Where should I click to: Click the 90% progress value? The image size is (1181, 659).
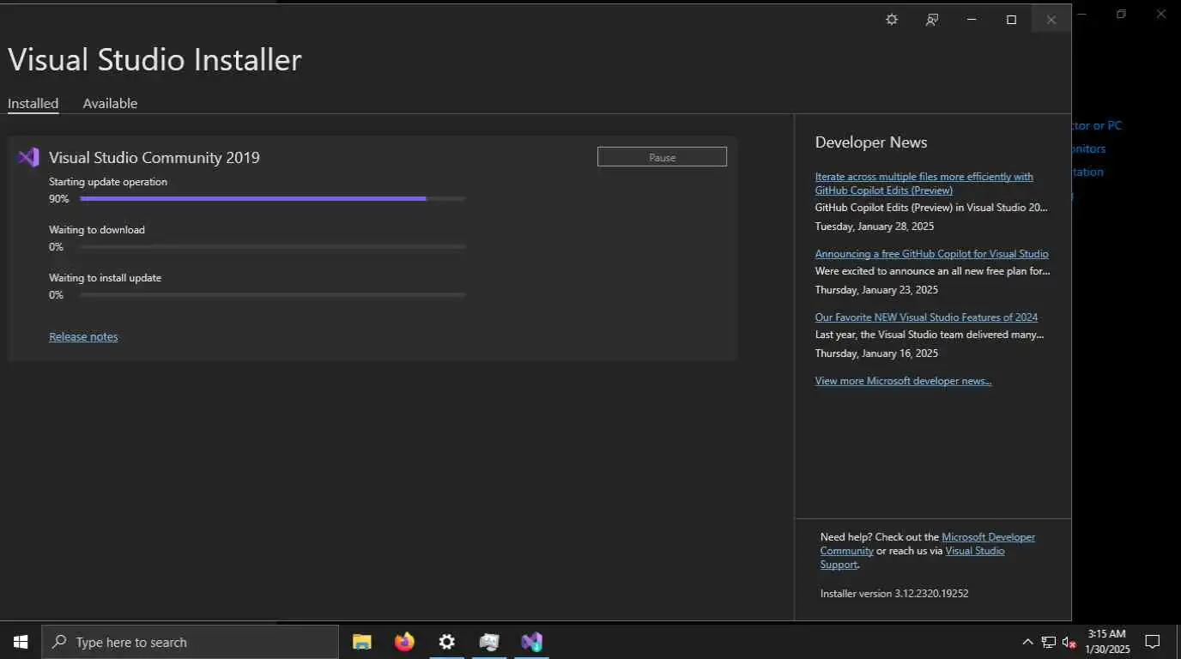(58, 199)
